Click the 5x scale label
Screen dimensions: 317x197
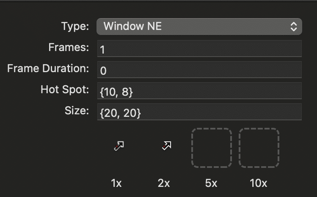click(211, 184)
